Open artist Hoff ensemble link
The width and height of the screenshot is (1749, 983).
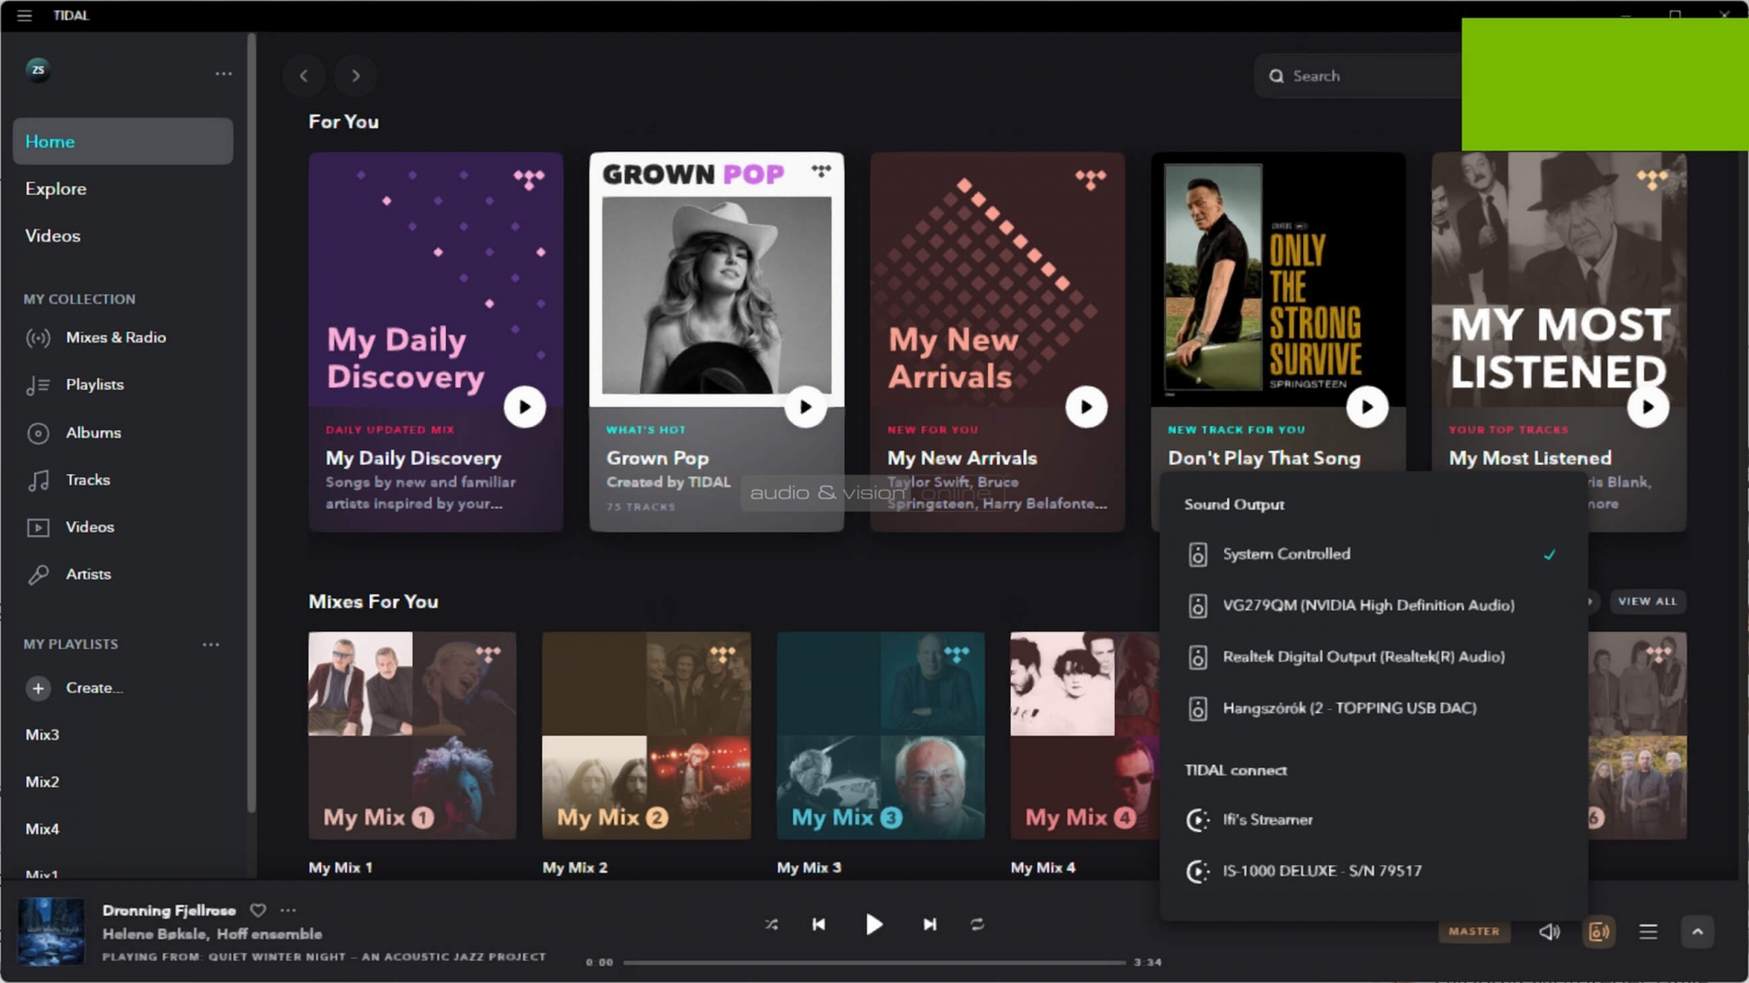point(269,935)
